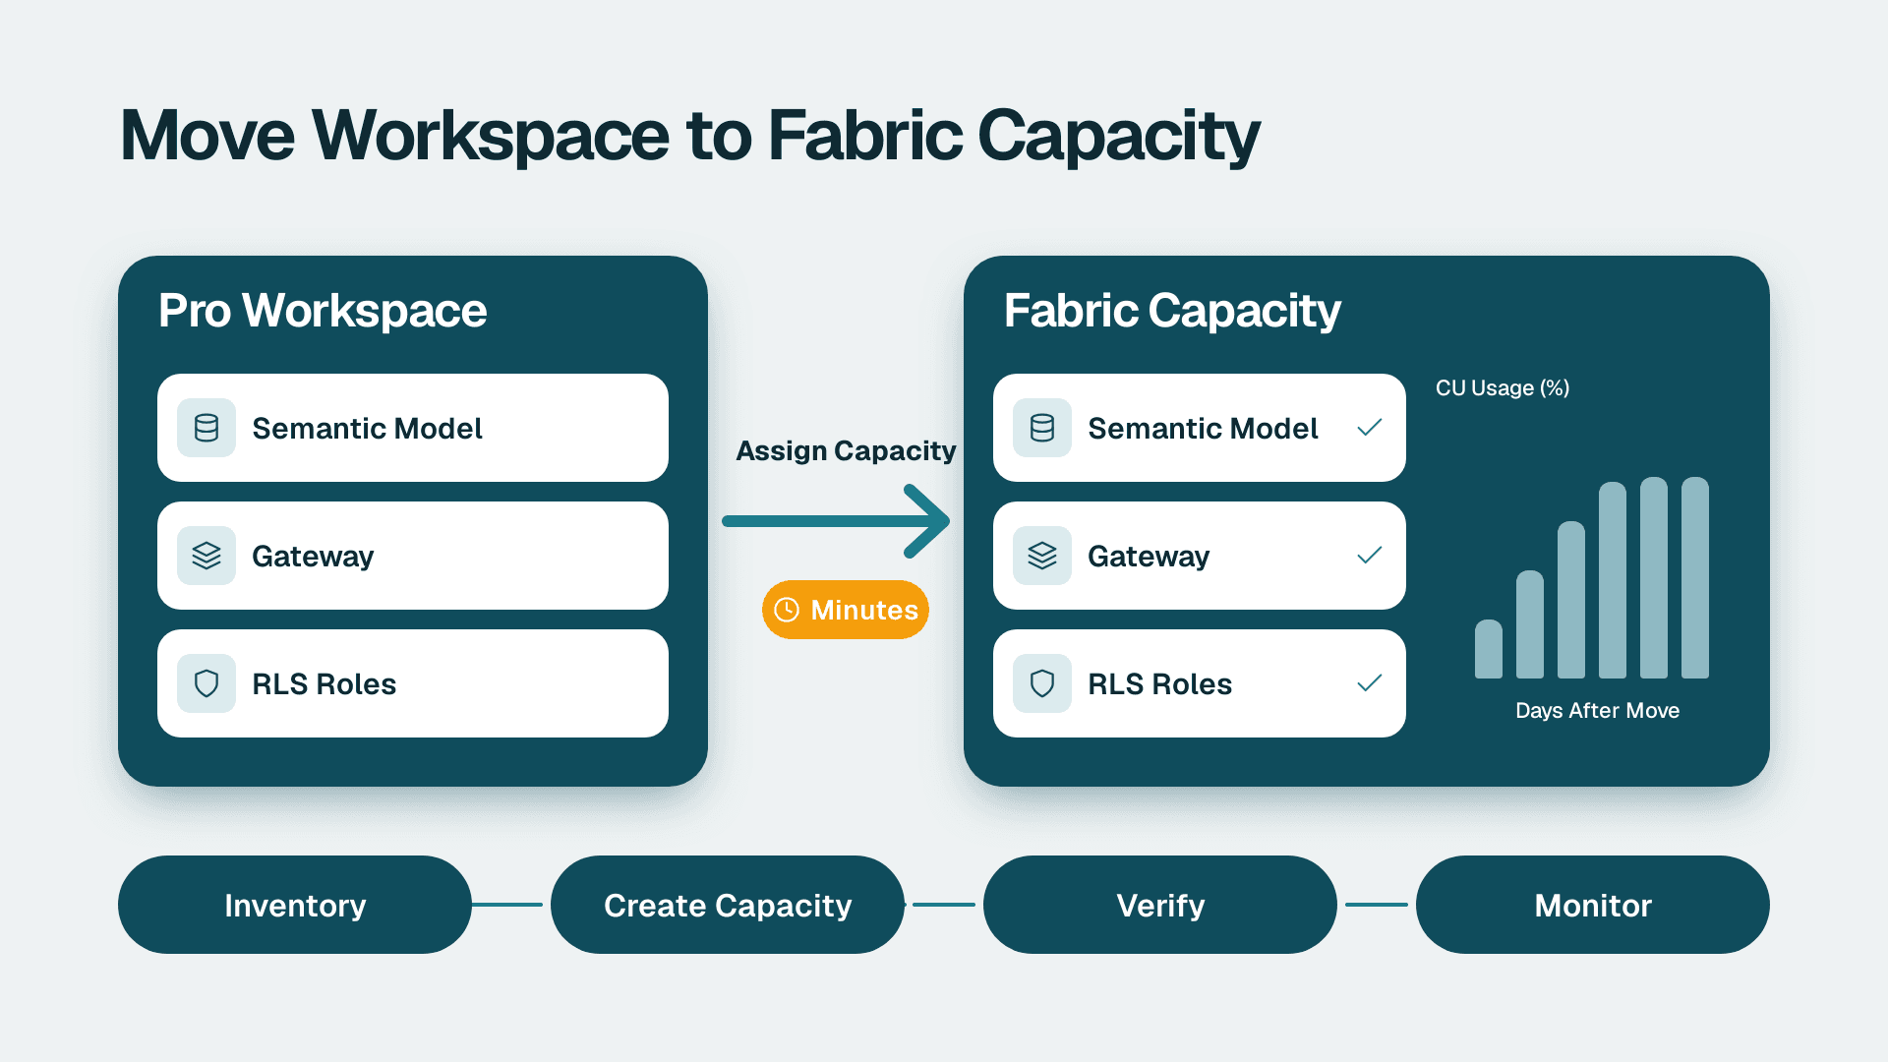Select the Verify step pill
Viewport: 1888px width, 1062px height.
(x=1160, y=905)
